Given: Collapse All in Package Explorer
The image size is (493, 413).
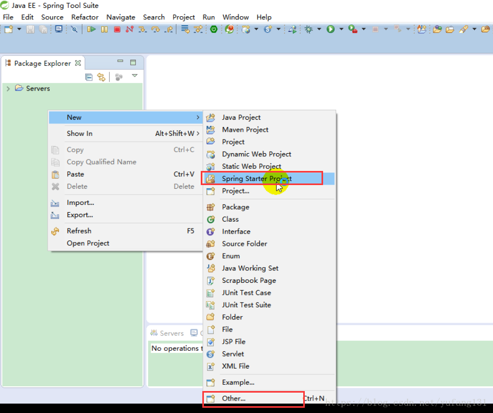Looking at the screenshot, I should pos(89,77).
